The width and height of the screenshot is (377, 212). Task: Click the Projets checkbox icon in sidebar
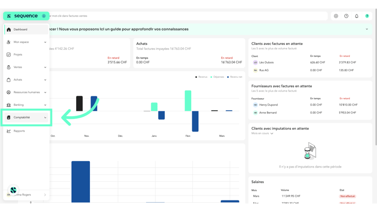pos(9,55)
